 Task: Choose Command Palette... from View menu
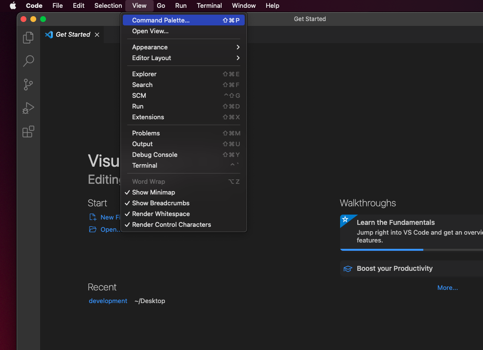[x=184, y=21]
